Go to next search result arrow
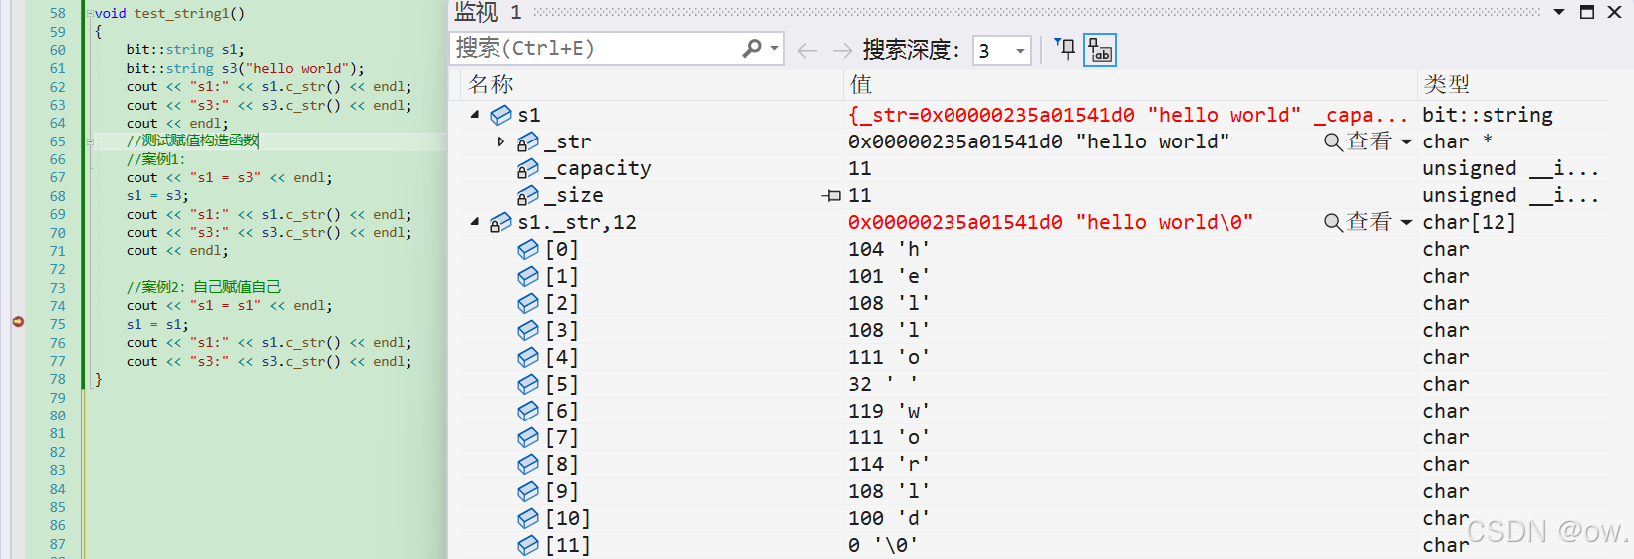The width and height of the screenshot is (1634, 559). click(842, 50)
